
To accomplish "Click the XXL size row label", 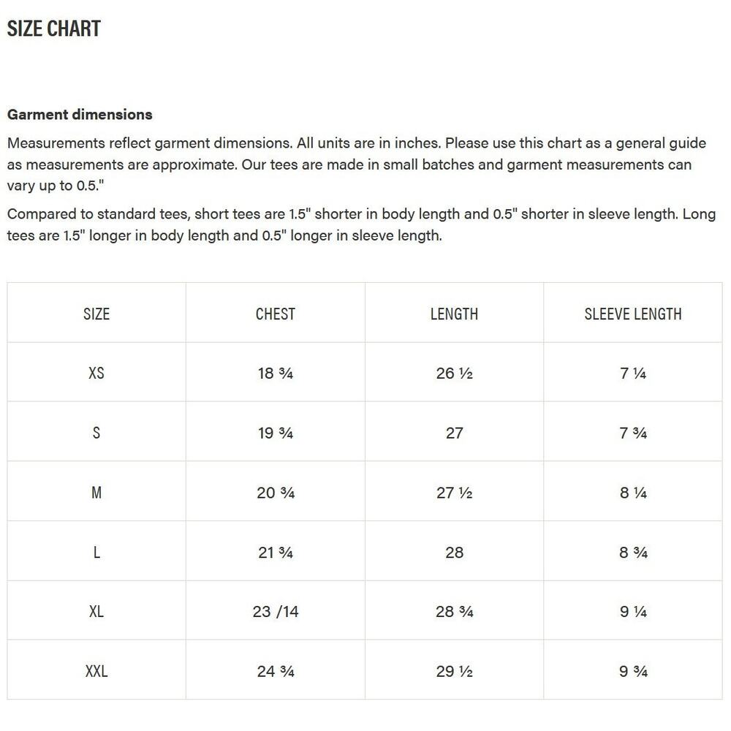I will click(x=96, y=671).
